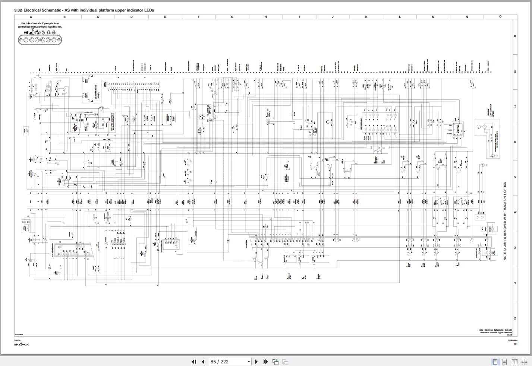Click the bottom-right schematic caption text

(x=496, y=332)
